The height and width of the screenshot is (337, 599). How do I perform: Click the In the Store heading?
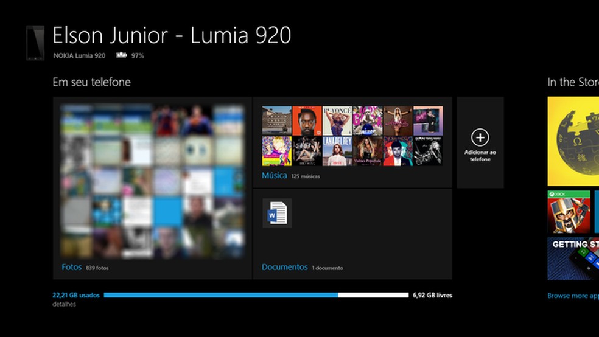(573, 82)
